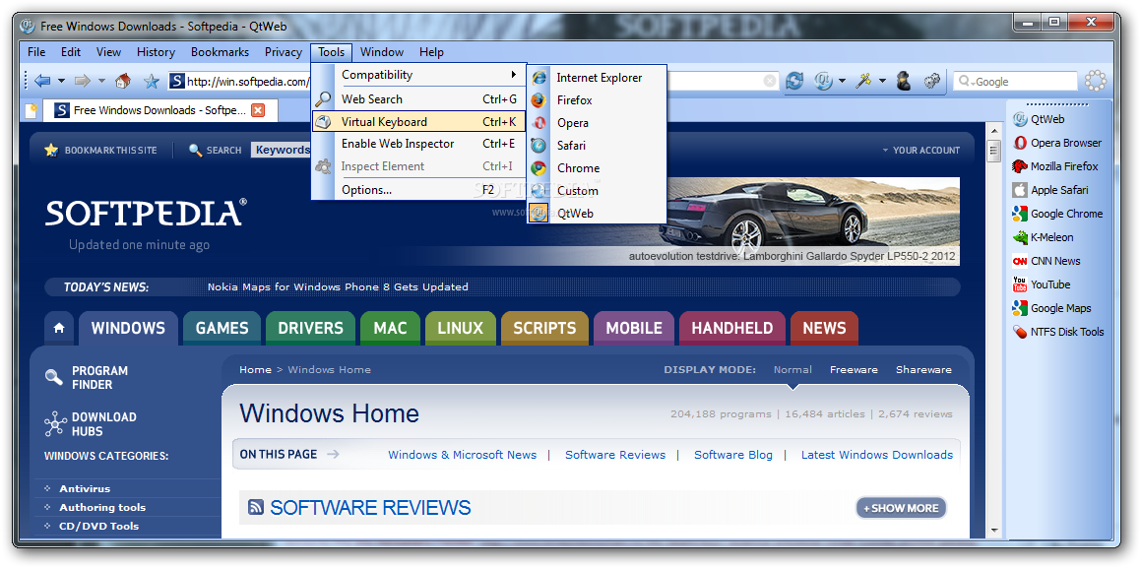Viewport: 1141px width, 568px height.
Task: Click the magic wand tool icon
Action: [x=863, y=81]
